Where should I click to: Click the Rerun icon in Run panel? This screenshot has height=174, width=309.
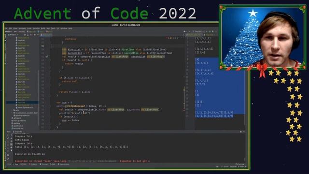coord(8,135)
